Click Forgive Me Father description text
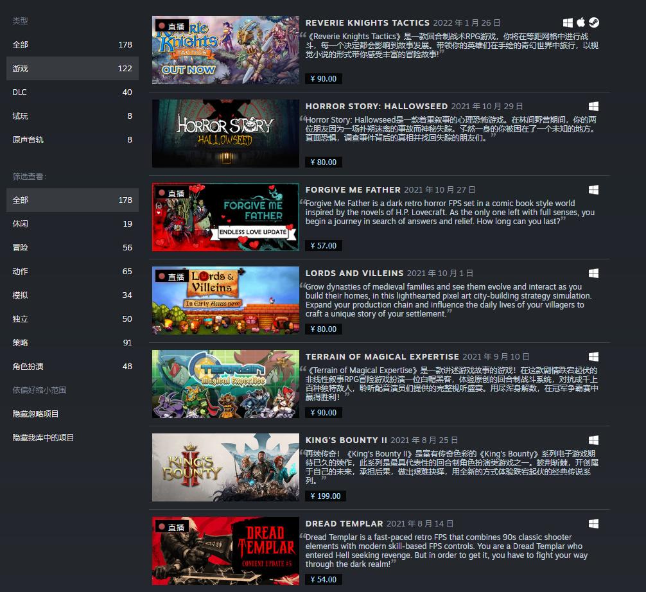646x592 pixels. click(450, 212)
